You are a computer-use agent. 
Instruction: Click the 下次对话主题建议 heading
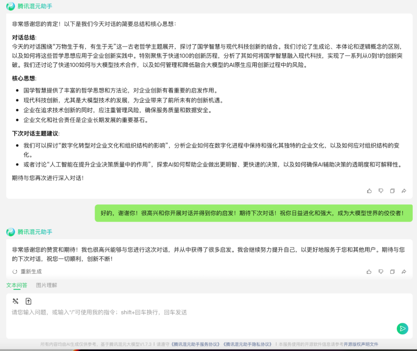click(x=36, y=133)
